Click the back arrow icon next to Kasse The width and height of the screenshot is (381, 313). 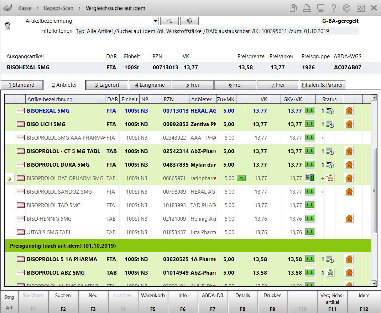coord(7,8)
